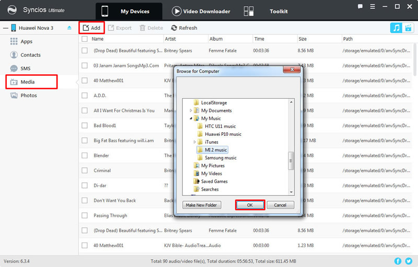
Task: Select the MI 2 music folder
Action: coord(213,150)
